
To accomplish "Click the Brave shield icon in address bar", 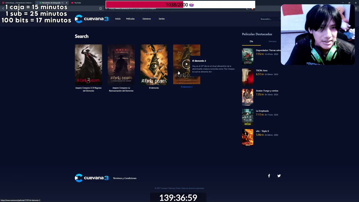I will pos(252,9).
